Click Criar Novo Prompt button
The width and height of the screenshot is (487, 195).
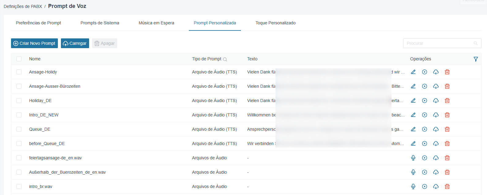(x=34, y=43)
